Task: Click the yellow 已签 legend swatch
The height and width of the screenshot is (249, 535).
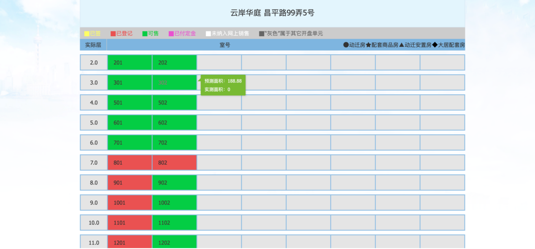Action: pos(87,34)
